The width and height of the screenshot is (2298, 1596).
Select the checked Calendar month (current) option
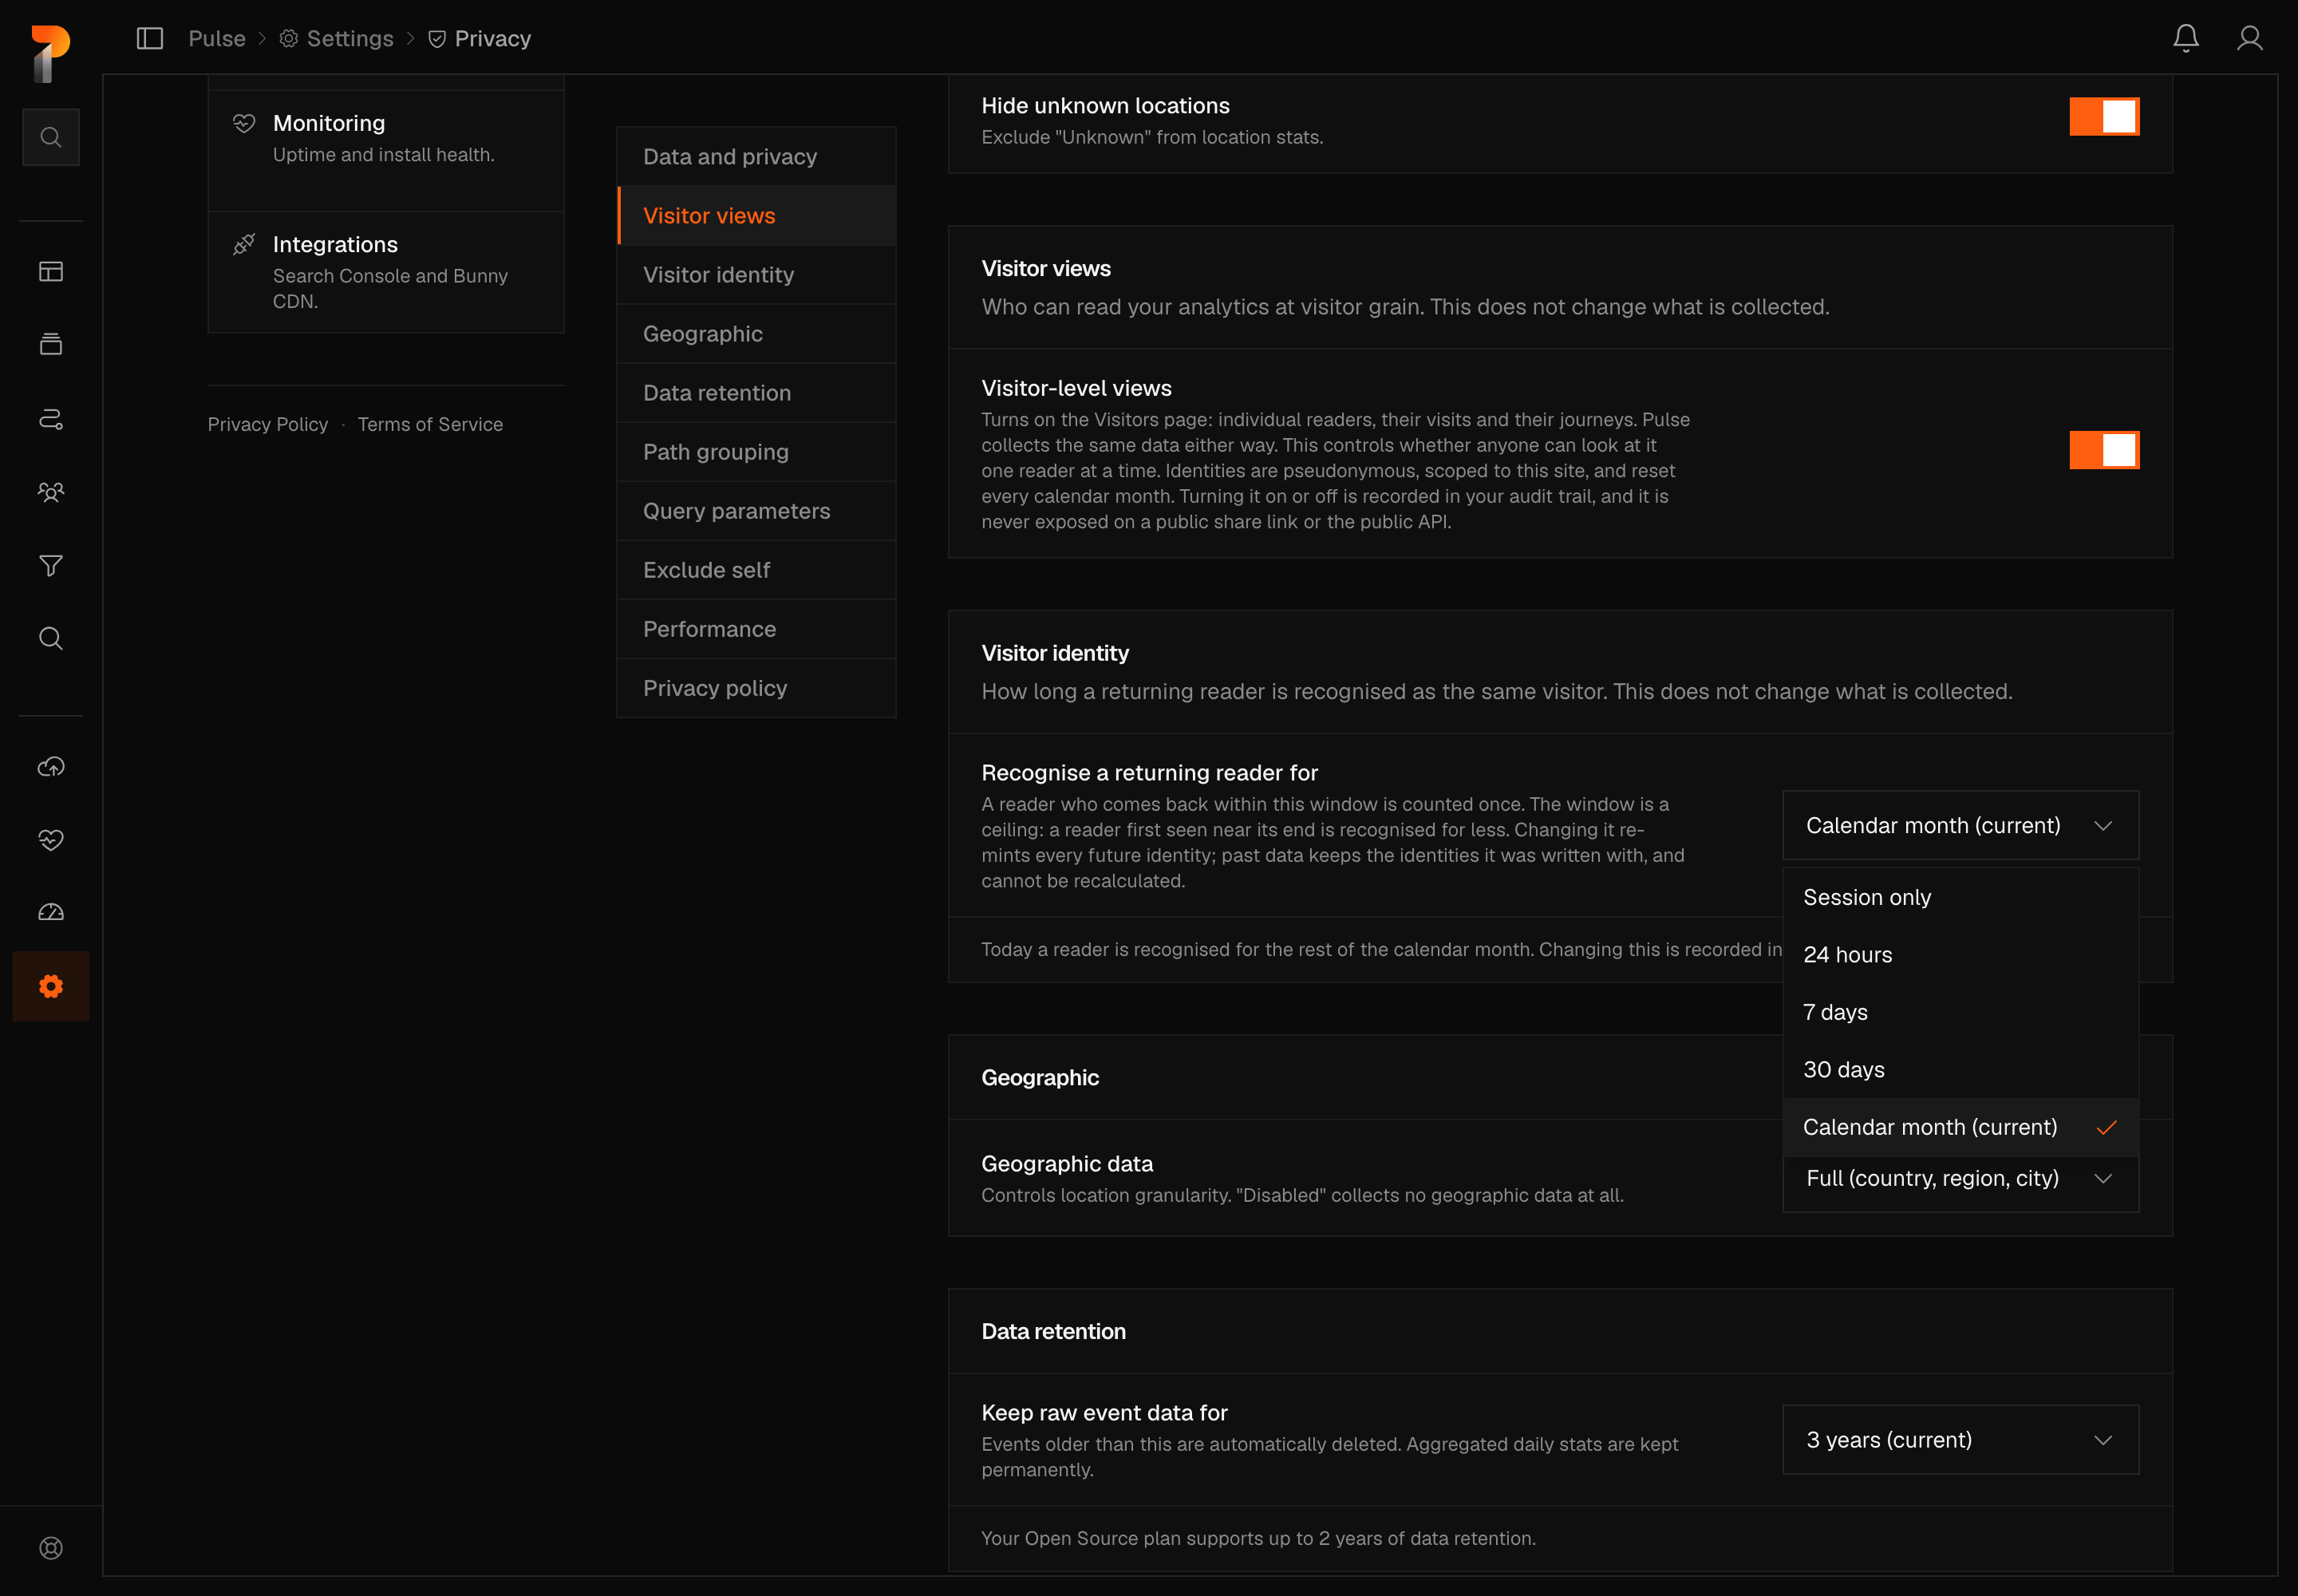(x=1960, y=1127)
